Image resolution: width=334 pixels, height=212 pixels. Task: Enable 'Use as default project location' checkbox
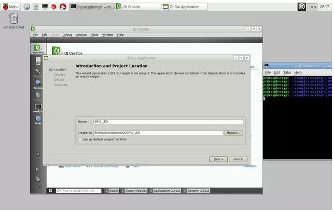point(79,139)
